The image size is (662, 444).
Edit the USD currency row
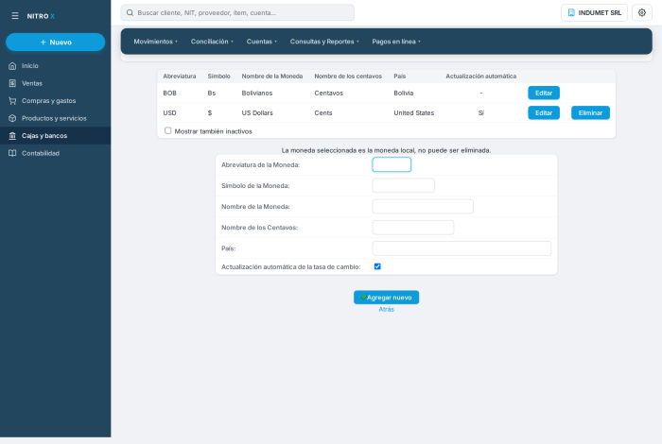pyautogui.click(x=544, y=112)
